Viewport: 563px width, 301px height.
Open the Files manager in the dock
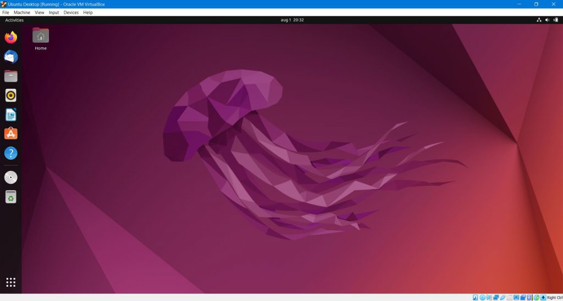[11, 76]
